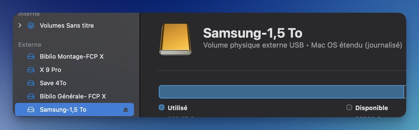Click the Utilisé blue legend square
The height and width of the screenshot is (130, 419).
pyautogui.click(x=162, y=108)
